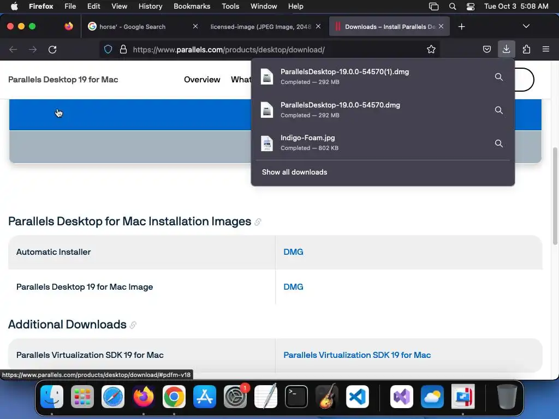
Task: Click the Firefox forward arrow button
Action: [32, 50]
